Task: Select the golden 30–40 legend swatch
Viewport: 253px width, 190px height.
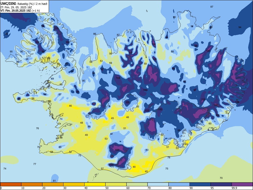Action: coord(74,184)
